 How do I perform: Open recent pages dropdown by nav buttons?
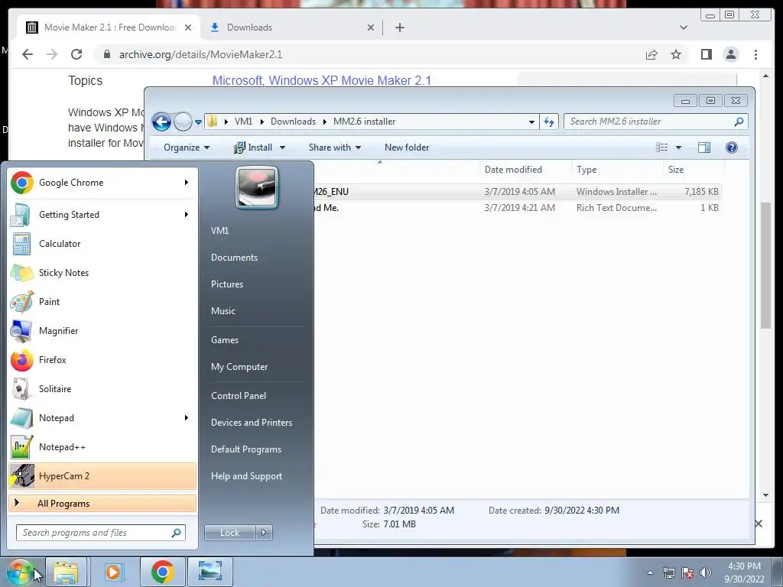click(198, 122)
